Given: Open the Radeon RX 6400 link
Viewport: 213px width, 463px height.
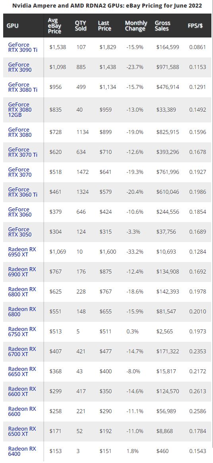Looking at the screenshot, I should click(22, 451).
